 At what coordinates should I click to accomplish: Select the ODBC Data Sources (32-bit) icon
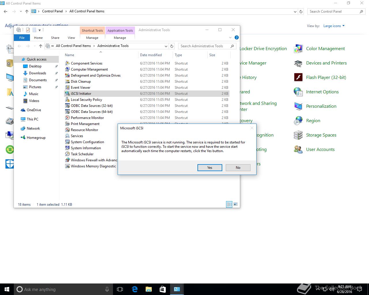67,106
